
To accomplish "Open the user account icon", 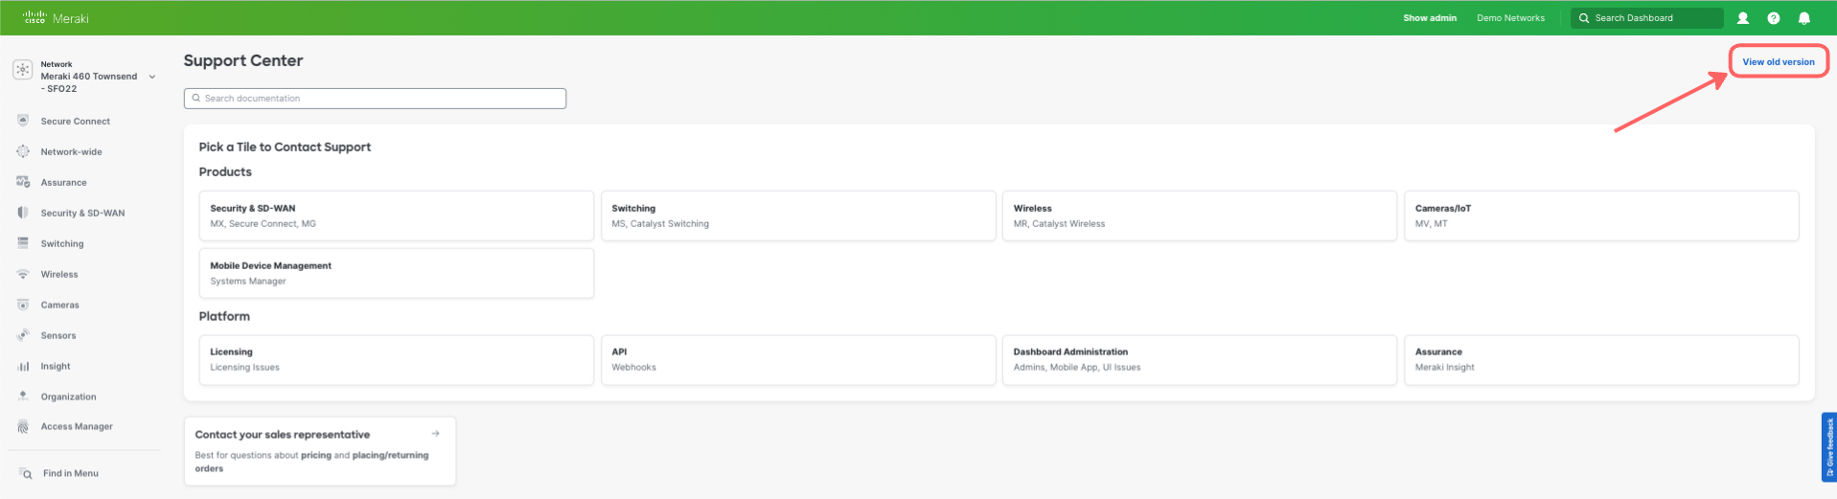I will pos(1743,18).
